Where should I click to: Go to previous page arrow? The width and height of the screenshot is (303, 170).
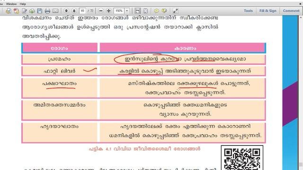click(x=66, y=11)
